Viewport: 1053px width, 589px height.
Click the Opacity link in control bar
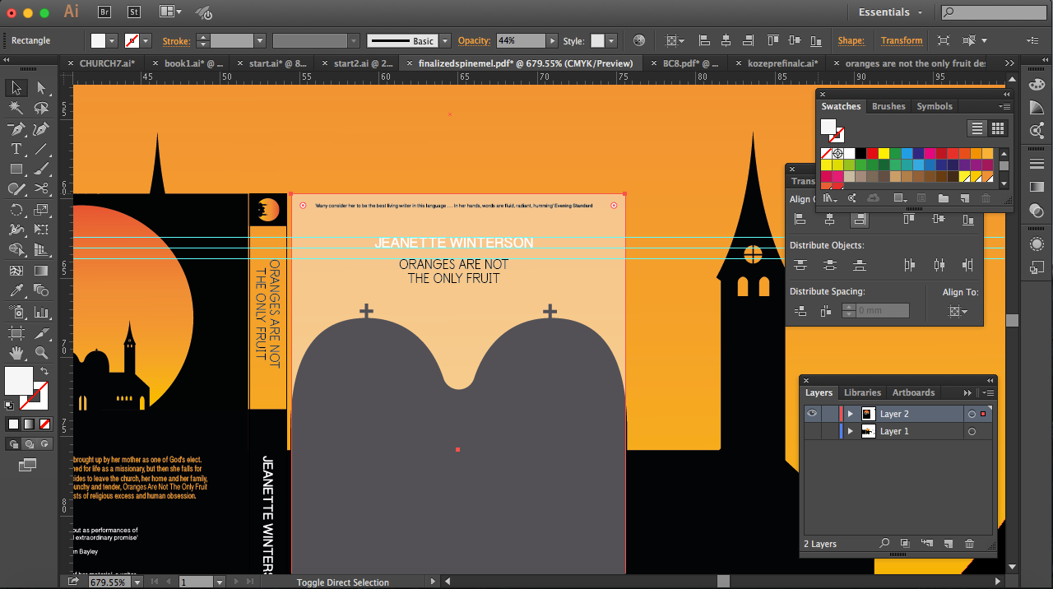tap(474, 40)
